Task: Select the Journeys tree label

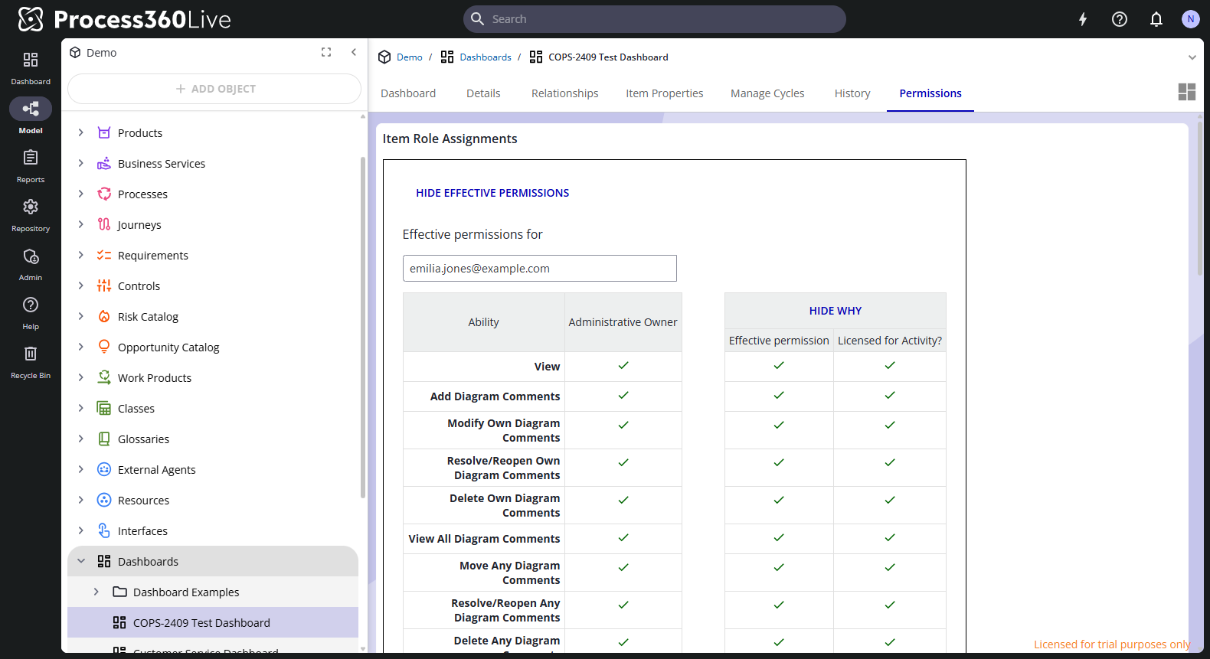Action: click(139, 224)
